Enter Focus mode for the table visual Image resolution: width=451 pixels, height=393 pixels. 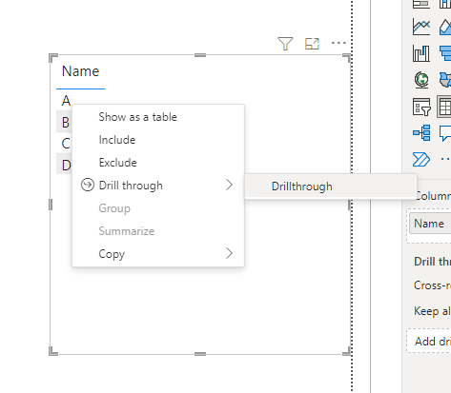(x=312, y=44)
